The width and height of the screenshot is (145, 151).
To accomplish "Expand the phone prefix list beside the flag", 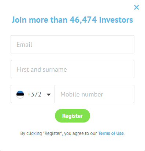I will pos(49,95).
